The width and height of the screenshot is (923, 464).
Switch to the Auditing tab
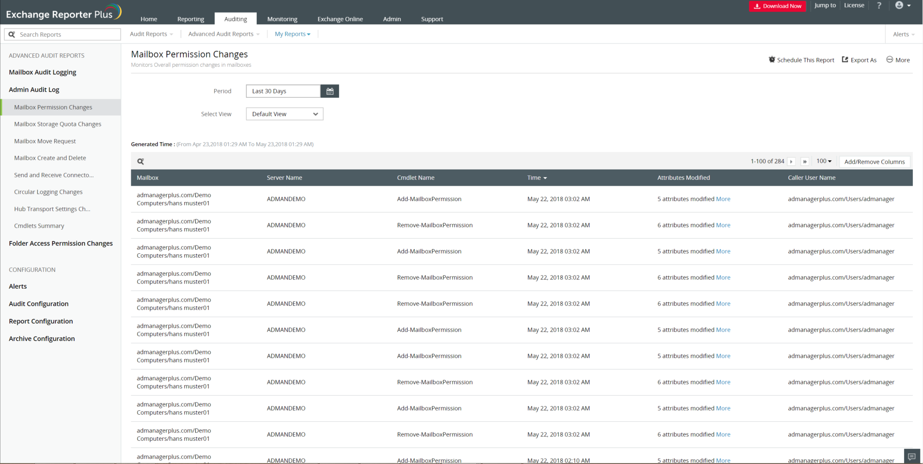coord(235,19)
